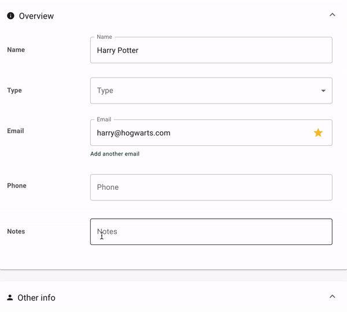The width and height of the screenshot is (347, 312).
Task: Click the bold Email row label
Action: 16,131
